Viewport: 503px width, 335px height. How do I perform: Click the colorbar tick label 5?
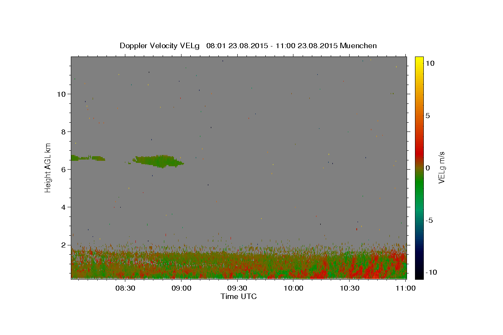coord(428,116)
